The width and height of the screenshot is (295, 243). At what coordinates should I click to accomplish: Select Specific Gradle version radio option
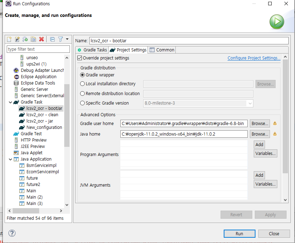tap(82, 103)
